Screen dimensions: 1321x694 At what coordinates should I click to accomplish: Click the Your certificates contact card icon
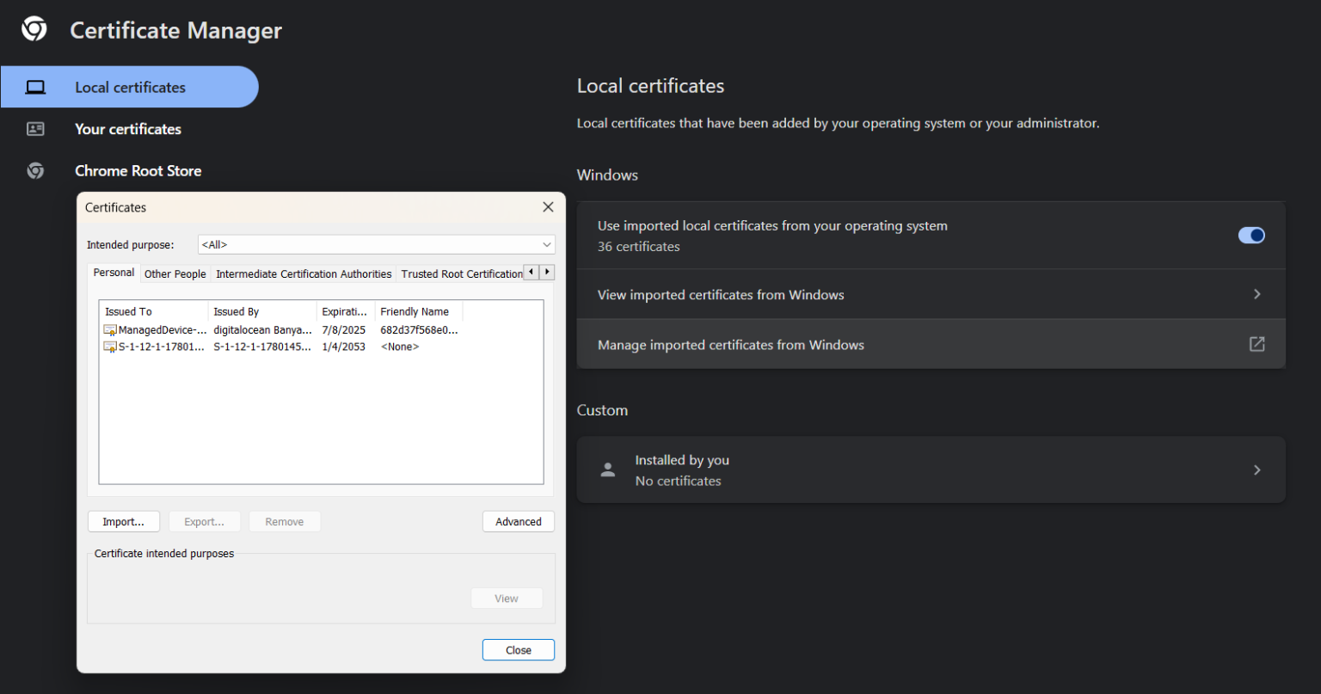click(x=35, y=128)
